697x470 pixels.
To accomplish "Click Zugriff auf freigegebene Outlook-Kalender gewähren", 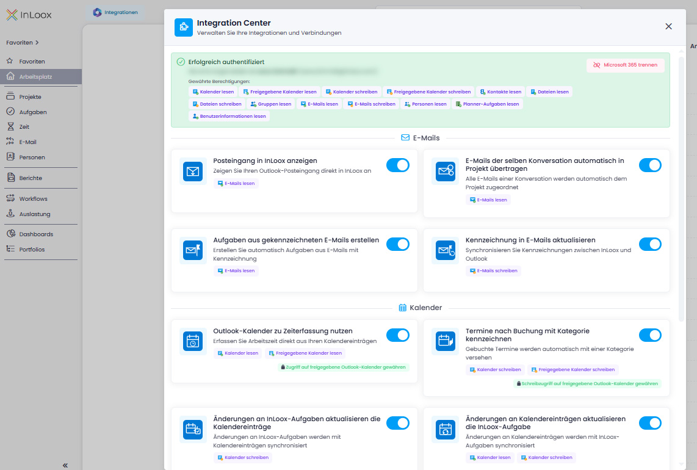I will [x=343, y=367].
